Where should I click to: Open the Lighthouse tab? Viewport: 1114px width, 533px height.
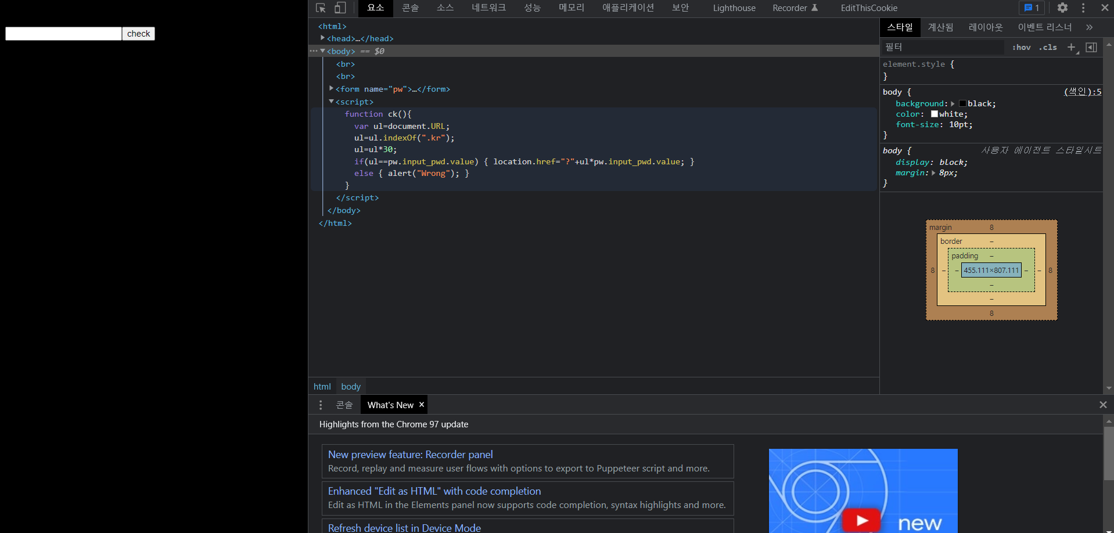[x=734, y=8]
